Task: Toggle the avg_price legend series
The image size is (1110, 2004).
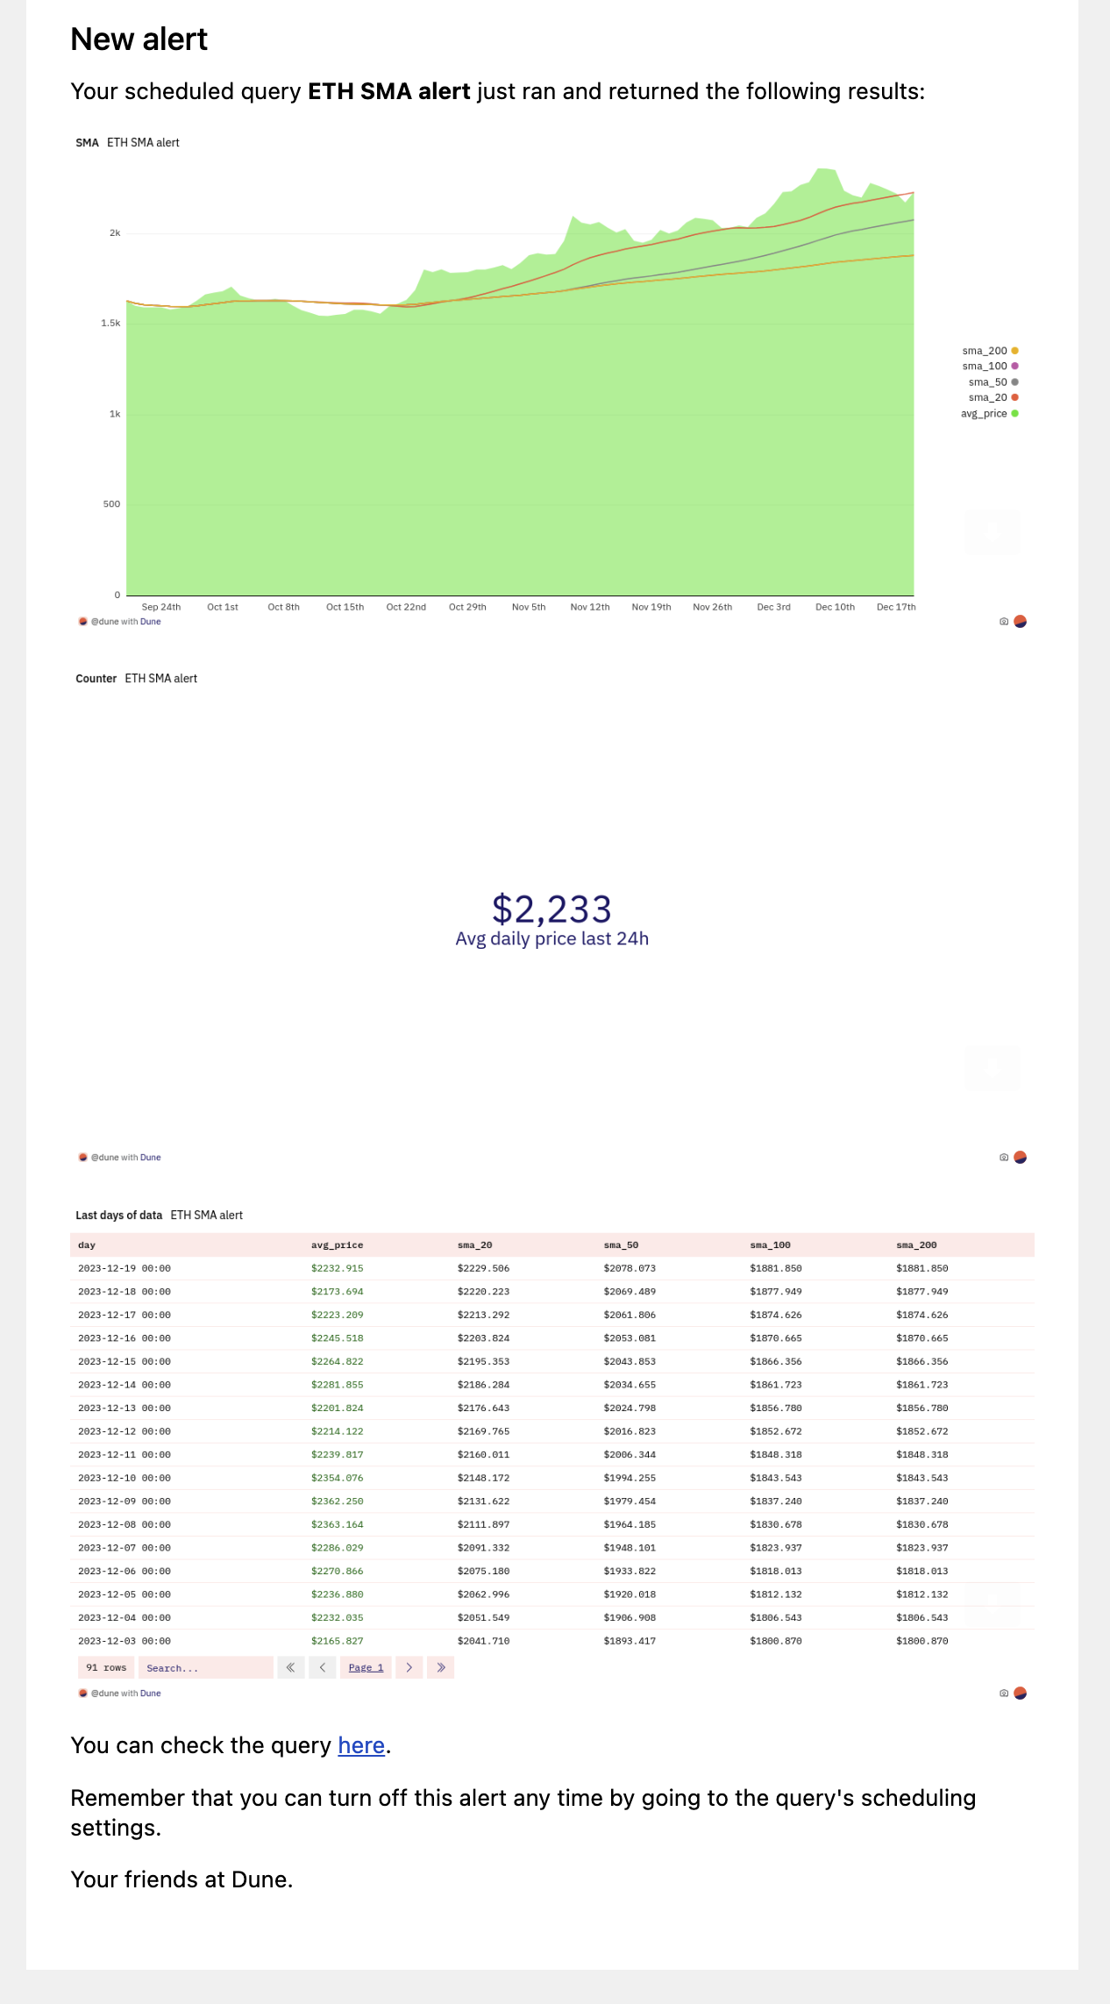Action: coord(990,414)
